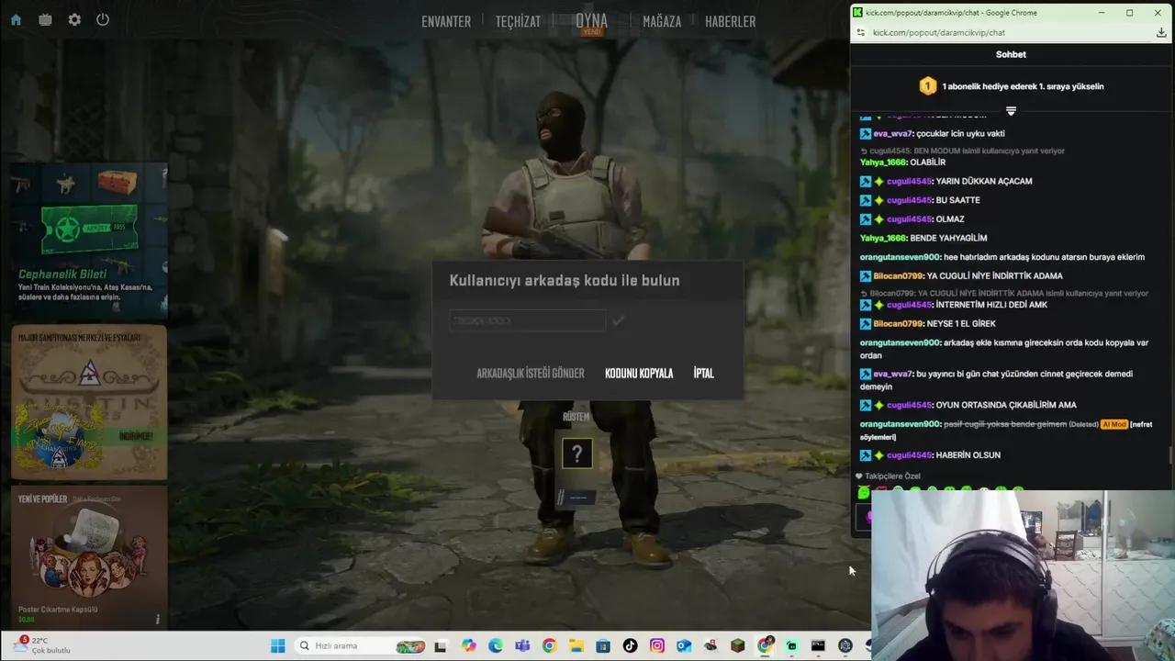Open Outlook from the taskbar
Viewport: 1175px width, 661px height.
pyautogui.click(x=684, y=645)
